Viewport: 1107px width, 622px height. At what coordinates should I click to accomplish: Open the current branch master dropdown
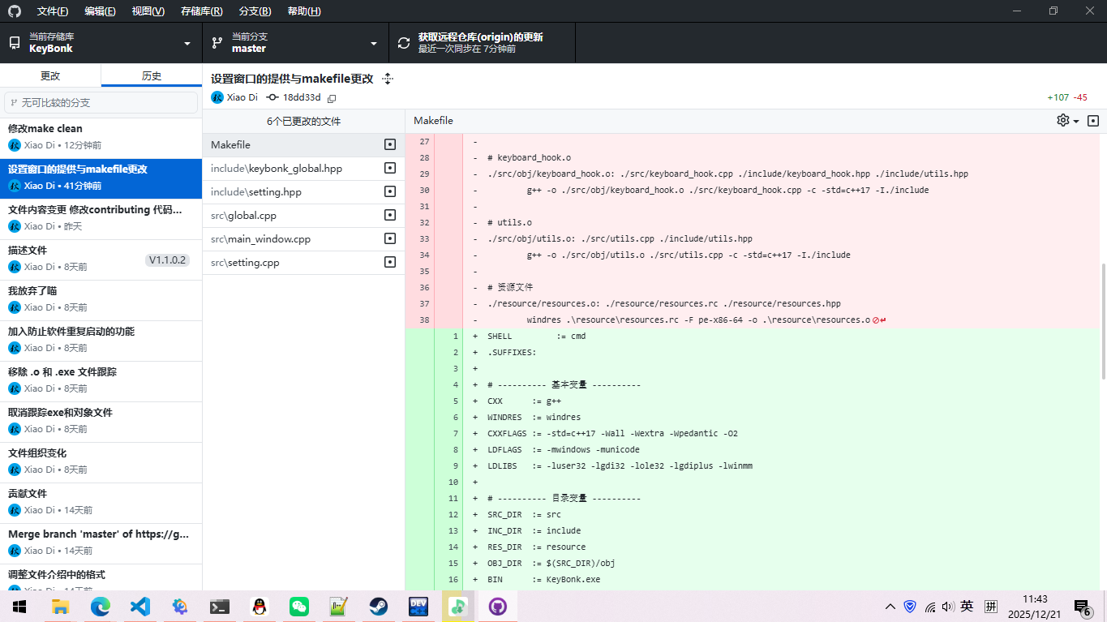point(294,42)
